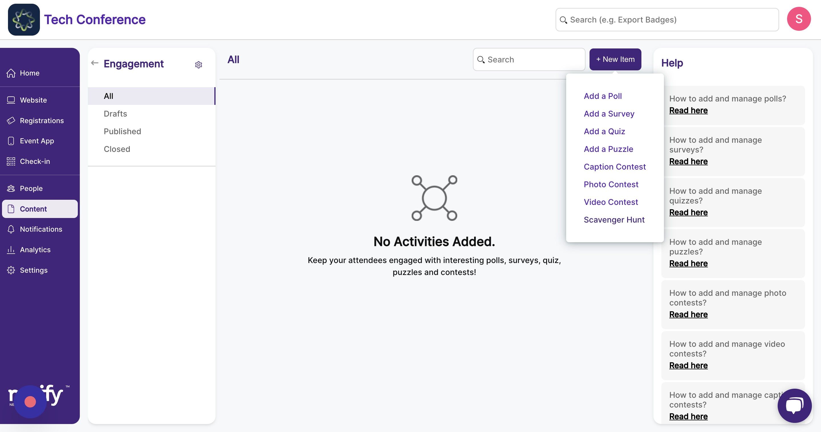Click the Tech Conference logo icon
Viewport: 821px width, 432px height.
tap(24, 20)
